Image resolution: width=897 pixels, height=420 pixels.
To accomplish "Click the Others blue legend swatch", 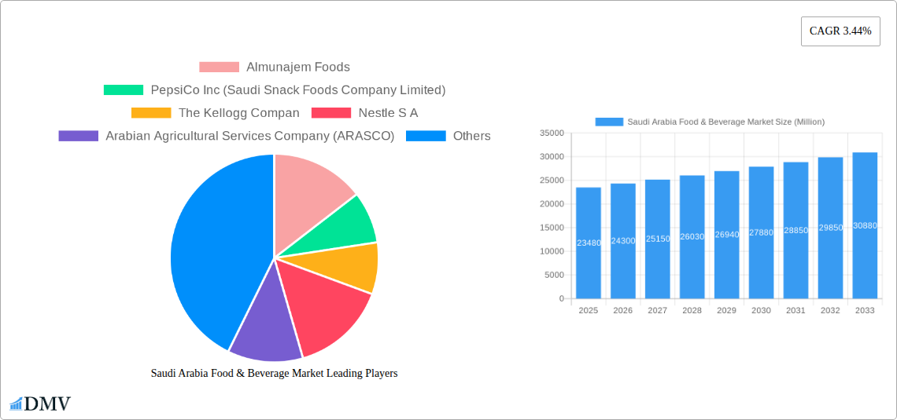I will click(x=426, y=136).
